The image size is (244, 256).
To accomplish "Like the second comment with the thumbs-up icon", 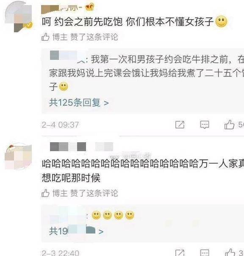I will pyautogui.click(x=230, y=252).
